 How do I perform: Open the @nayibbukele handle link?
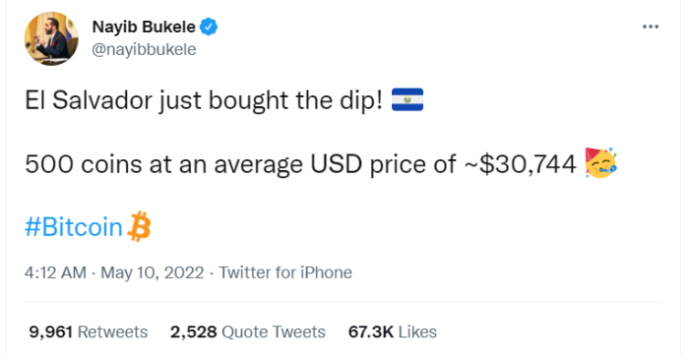click(x=144, y=49)
